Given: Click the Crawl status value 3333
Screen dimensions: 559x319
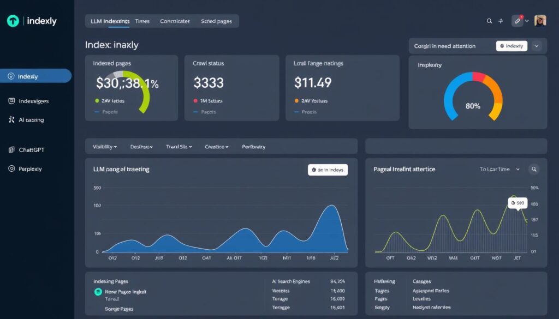Looking at the screenshot, I should coord(209,83).
